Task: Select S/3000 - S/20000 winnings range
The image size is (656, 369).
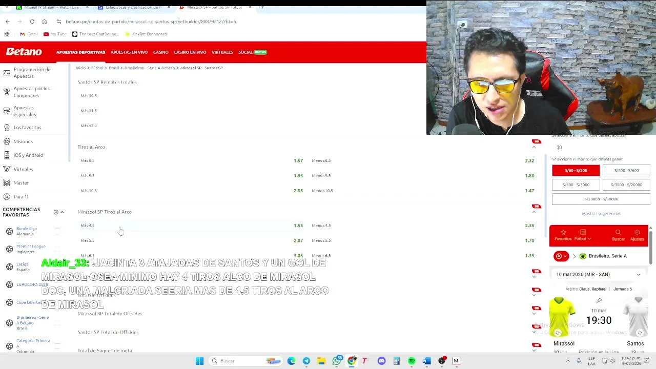Action: 626,184
